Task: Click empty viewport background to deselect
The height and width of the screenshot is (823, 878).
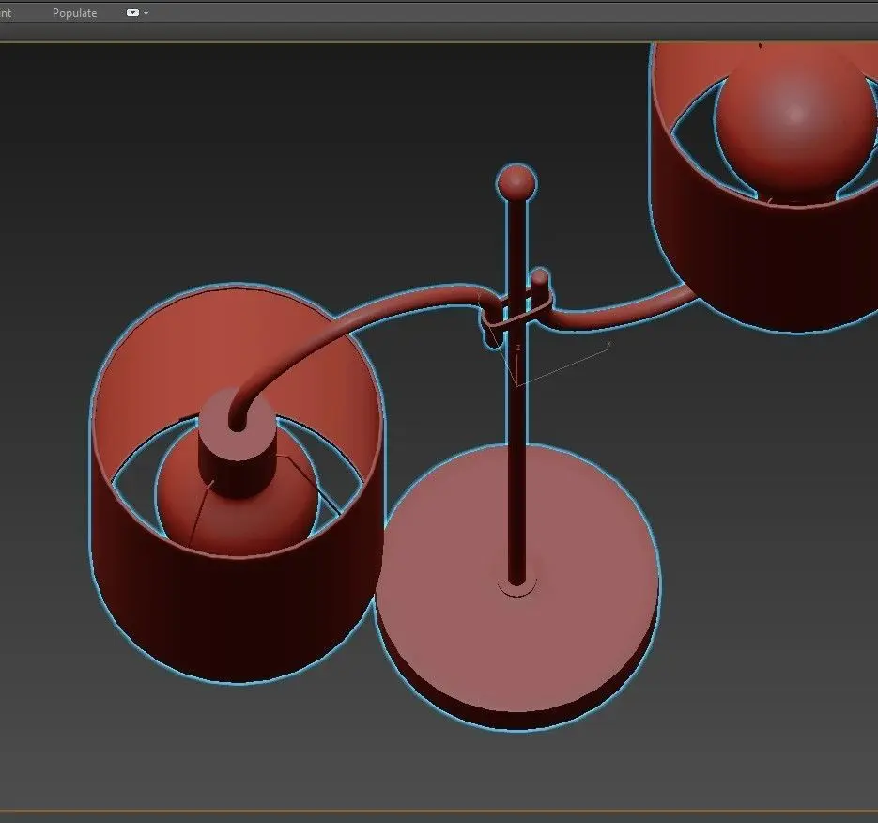Action: point(224,168)
